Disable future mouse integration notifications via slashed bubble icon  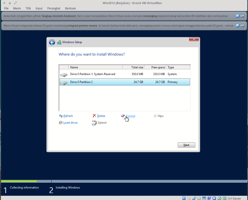pyautogui.click(x=242, y=25)
